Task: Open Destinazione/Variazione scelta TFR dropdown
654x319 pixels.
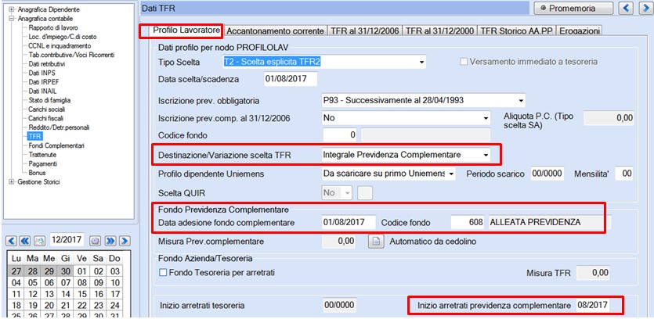Action: (x=485, y=155)
